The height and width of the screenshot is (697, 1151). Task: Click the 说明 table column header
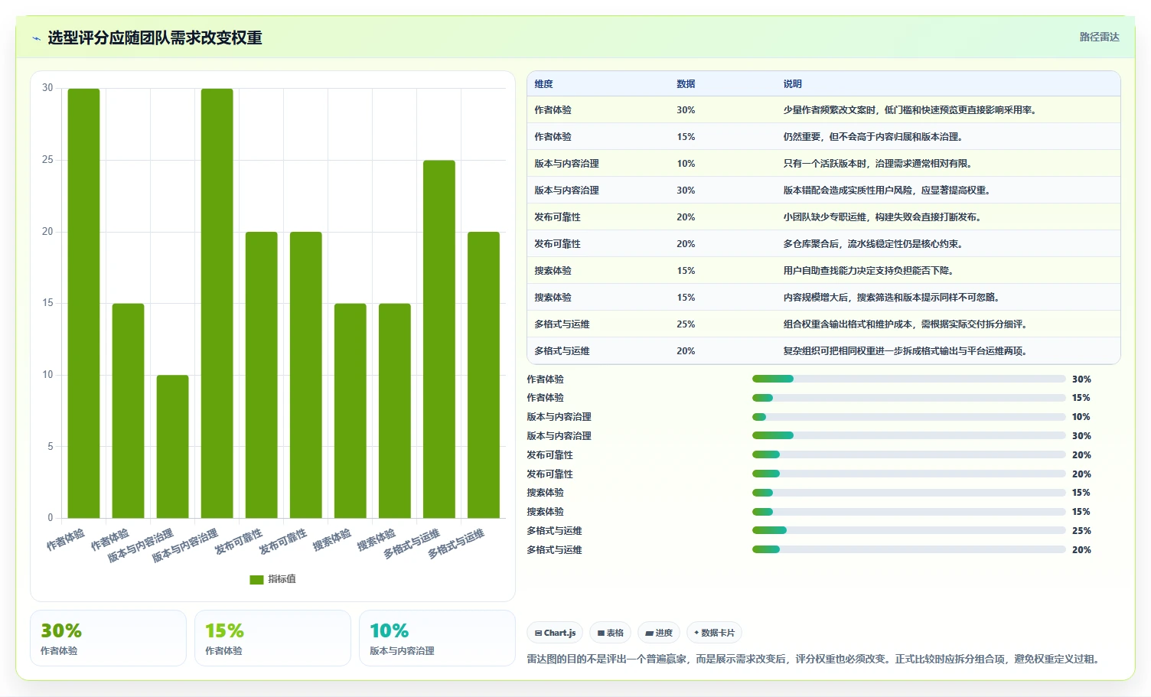pos(792,84)
